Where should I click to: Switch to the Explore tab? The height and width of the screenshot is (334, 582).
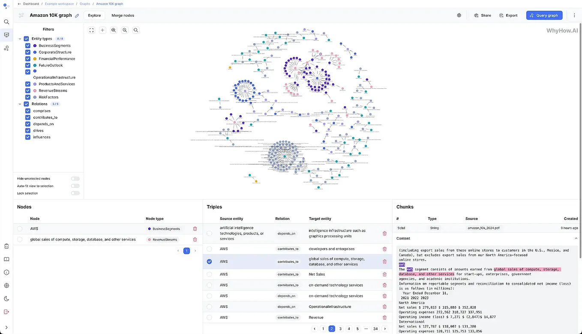94,15
